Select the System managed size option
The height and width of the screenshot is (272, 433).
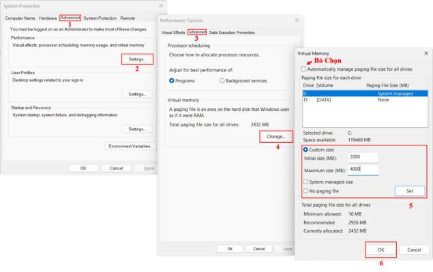pyautogui.click(x=305, y=182)
